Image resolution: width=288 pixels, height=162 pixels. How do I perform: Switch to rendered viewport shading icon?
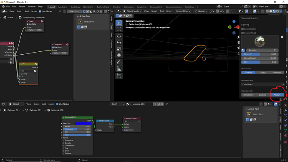[278, 11]
